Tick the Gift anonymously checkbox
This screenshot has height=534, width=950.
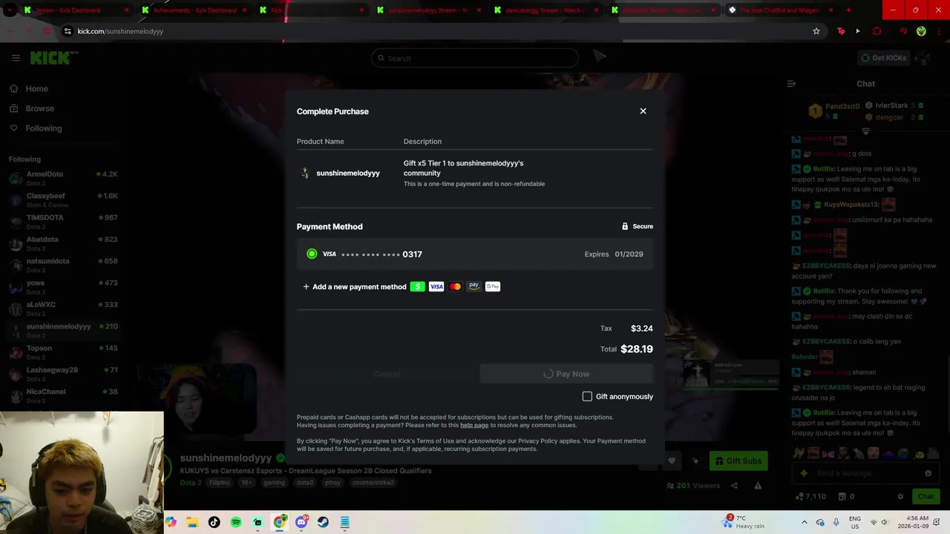[x=587, y=397]
